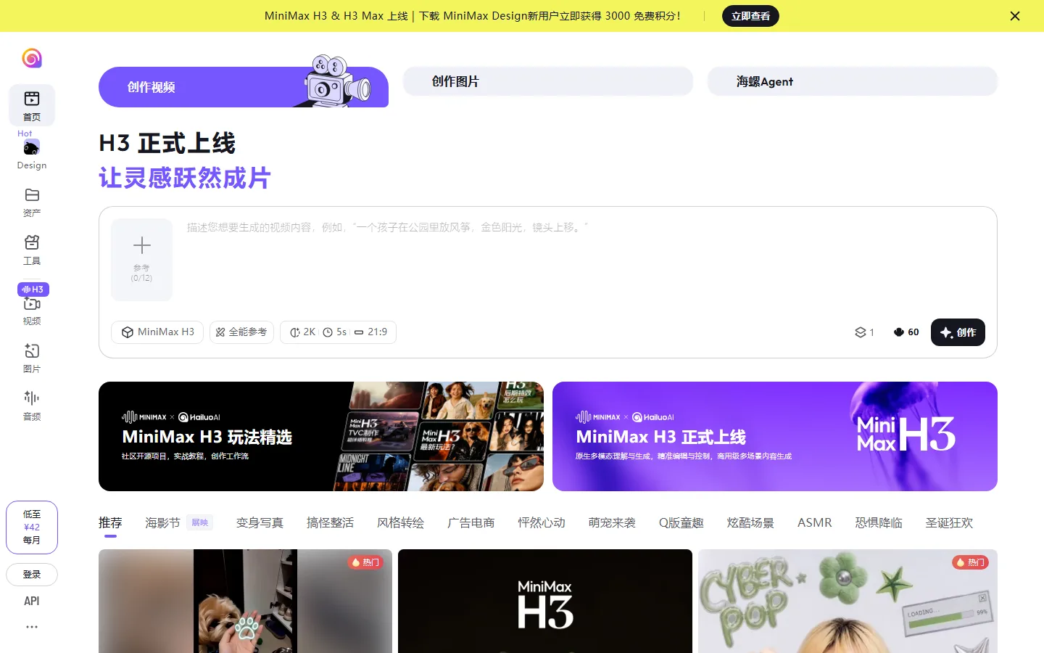The height and width of the screenshot is (653, 1044).
Task: Open the API link in the sidebar
Action: (32, 601)
